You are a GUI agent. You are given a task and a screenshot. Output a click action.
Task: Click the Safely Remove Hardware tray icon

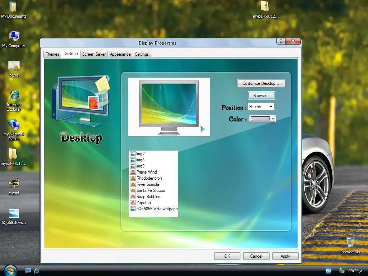342,271
